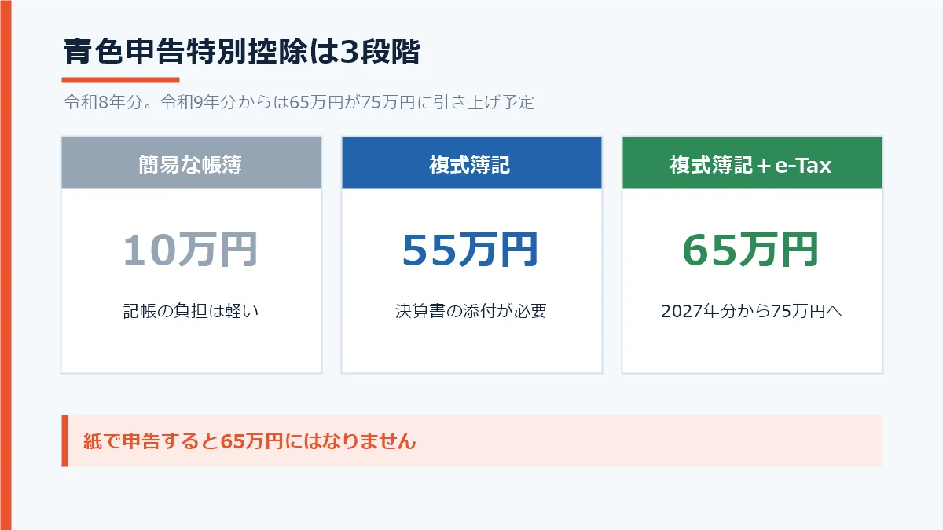943x530 pixels.
Task: Select the green 複式簿記＋e-Tax card header
Action: pos(752,163)
